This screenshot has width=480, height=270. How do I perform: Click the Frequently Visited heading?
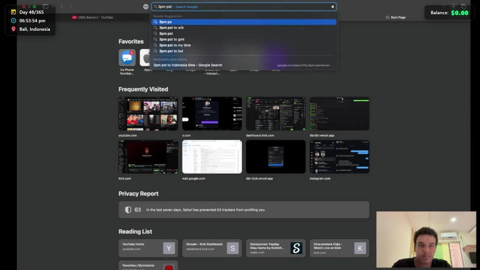tap(143, 89)
